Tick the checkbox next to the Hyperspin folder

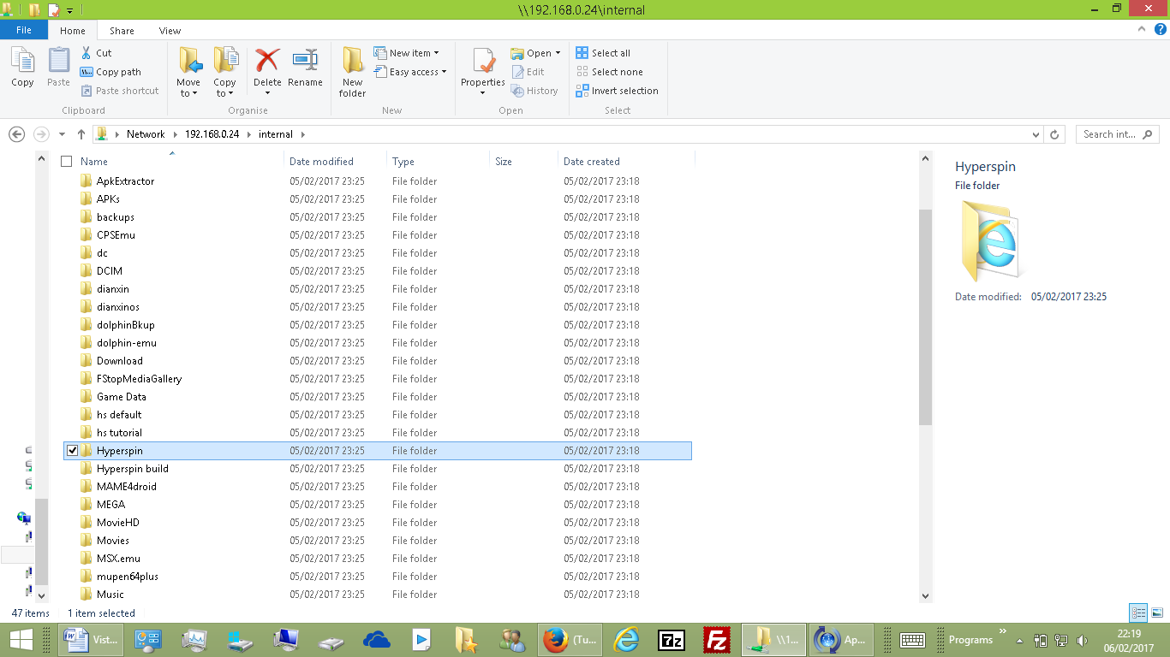click(x=73, y=450)
